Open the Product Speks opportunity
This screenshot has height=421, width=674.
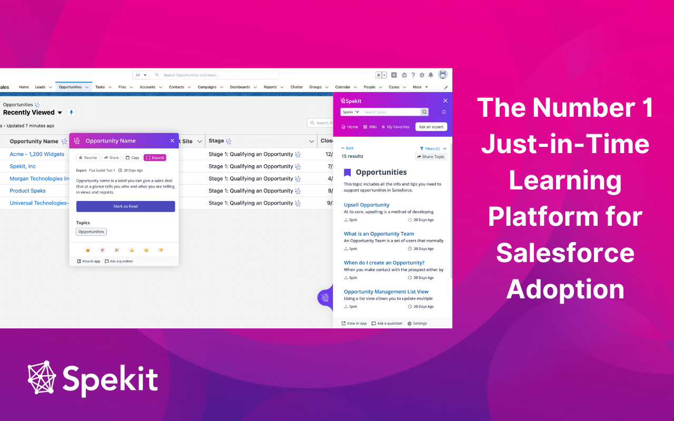(27, 191)
